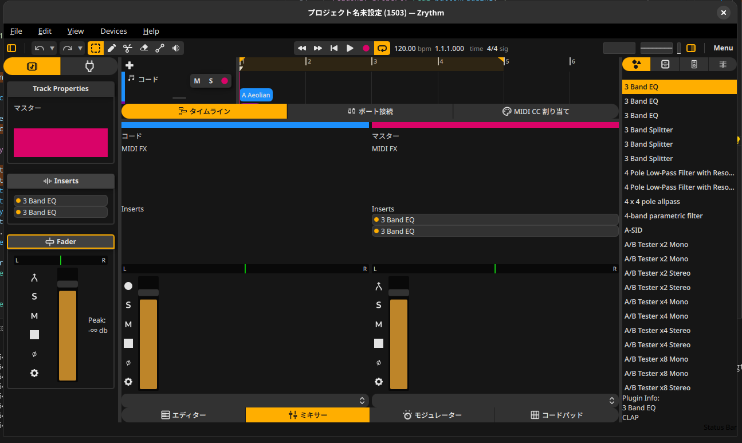Screen dimensions: 742x443
Task: Toggle Solo in the Fader panel
Action: coord(34,296)
